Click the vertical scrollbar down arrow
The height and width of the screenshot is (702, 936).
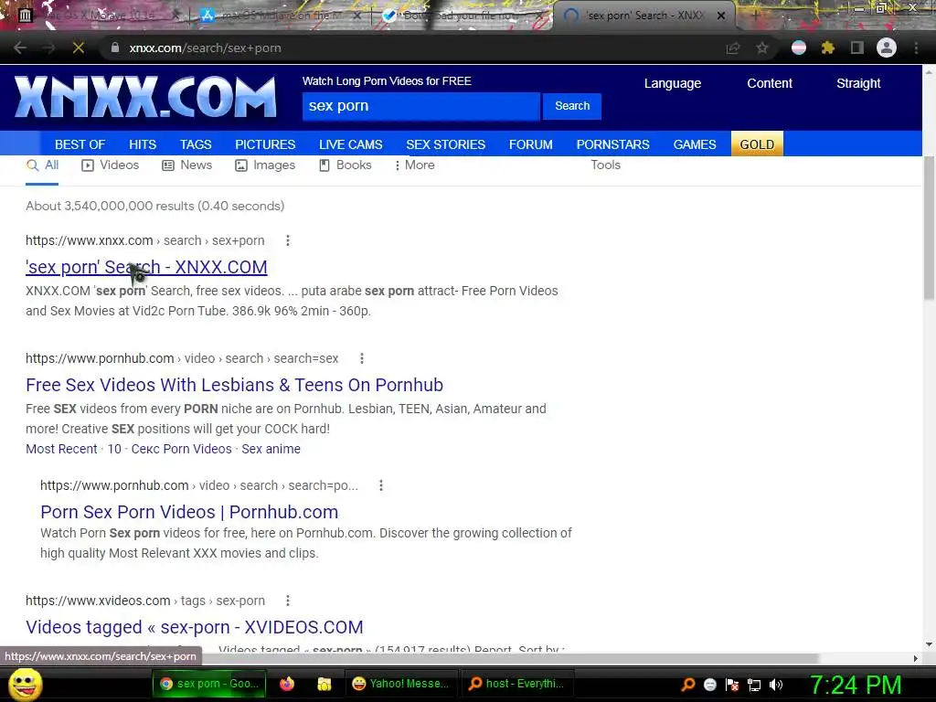pos(929,644)
